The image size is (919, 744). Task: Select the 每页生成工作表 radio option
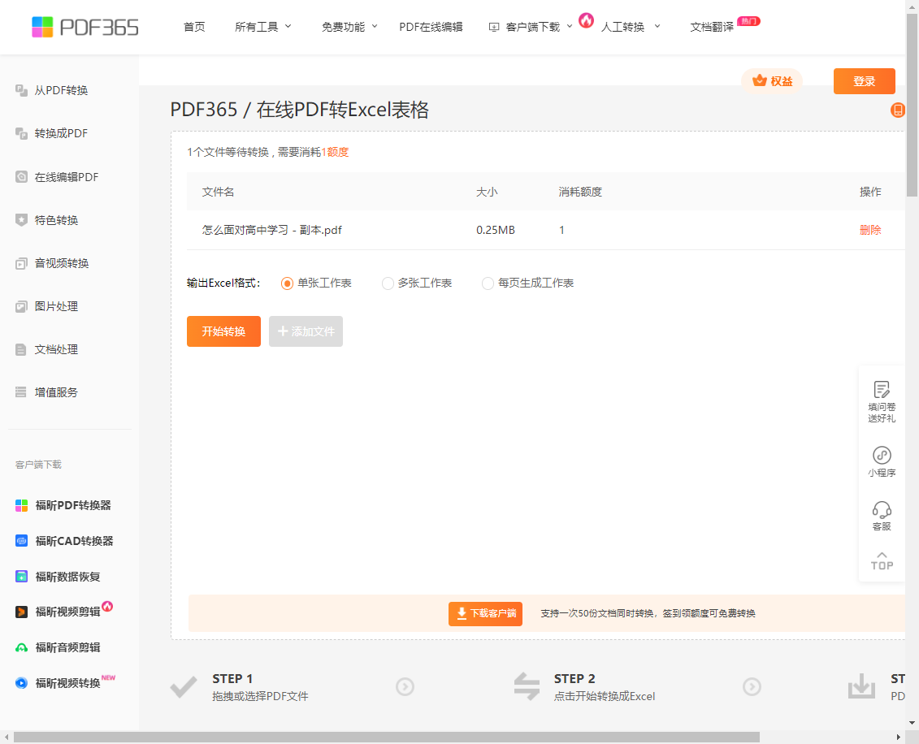[x=488, y=283]
